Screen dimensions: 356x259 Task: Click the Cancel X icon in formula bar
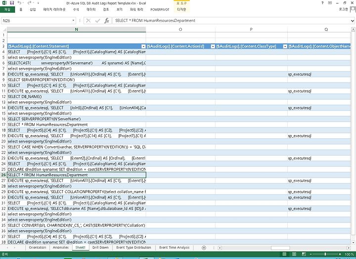click(89, 21)
